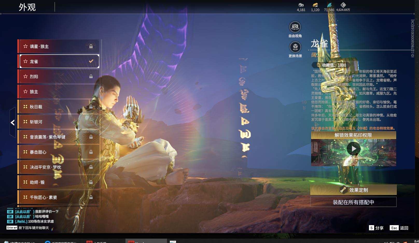Screen dimensions: 419x243
Task: Click the 分享 share button
Action: pyautogui.click(x=376, y=228)
